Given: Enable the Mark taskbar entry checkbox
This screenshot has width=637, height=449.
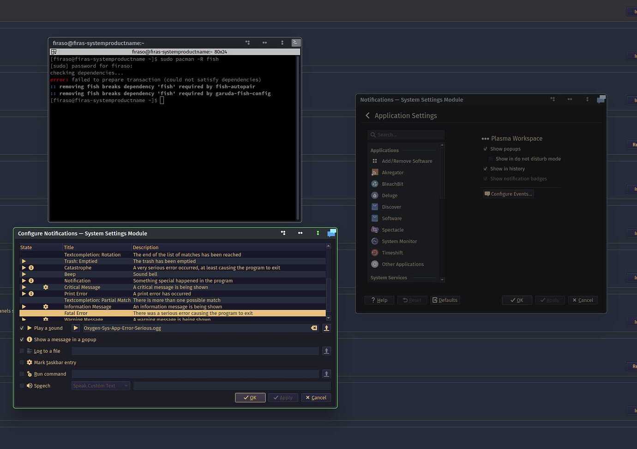Looking at the screenshot, I should pos(22,362).
